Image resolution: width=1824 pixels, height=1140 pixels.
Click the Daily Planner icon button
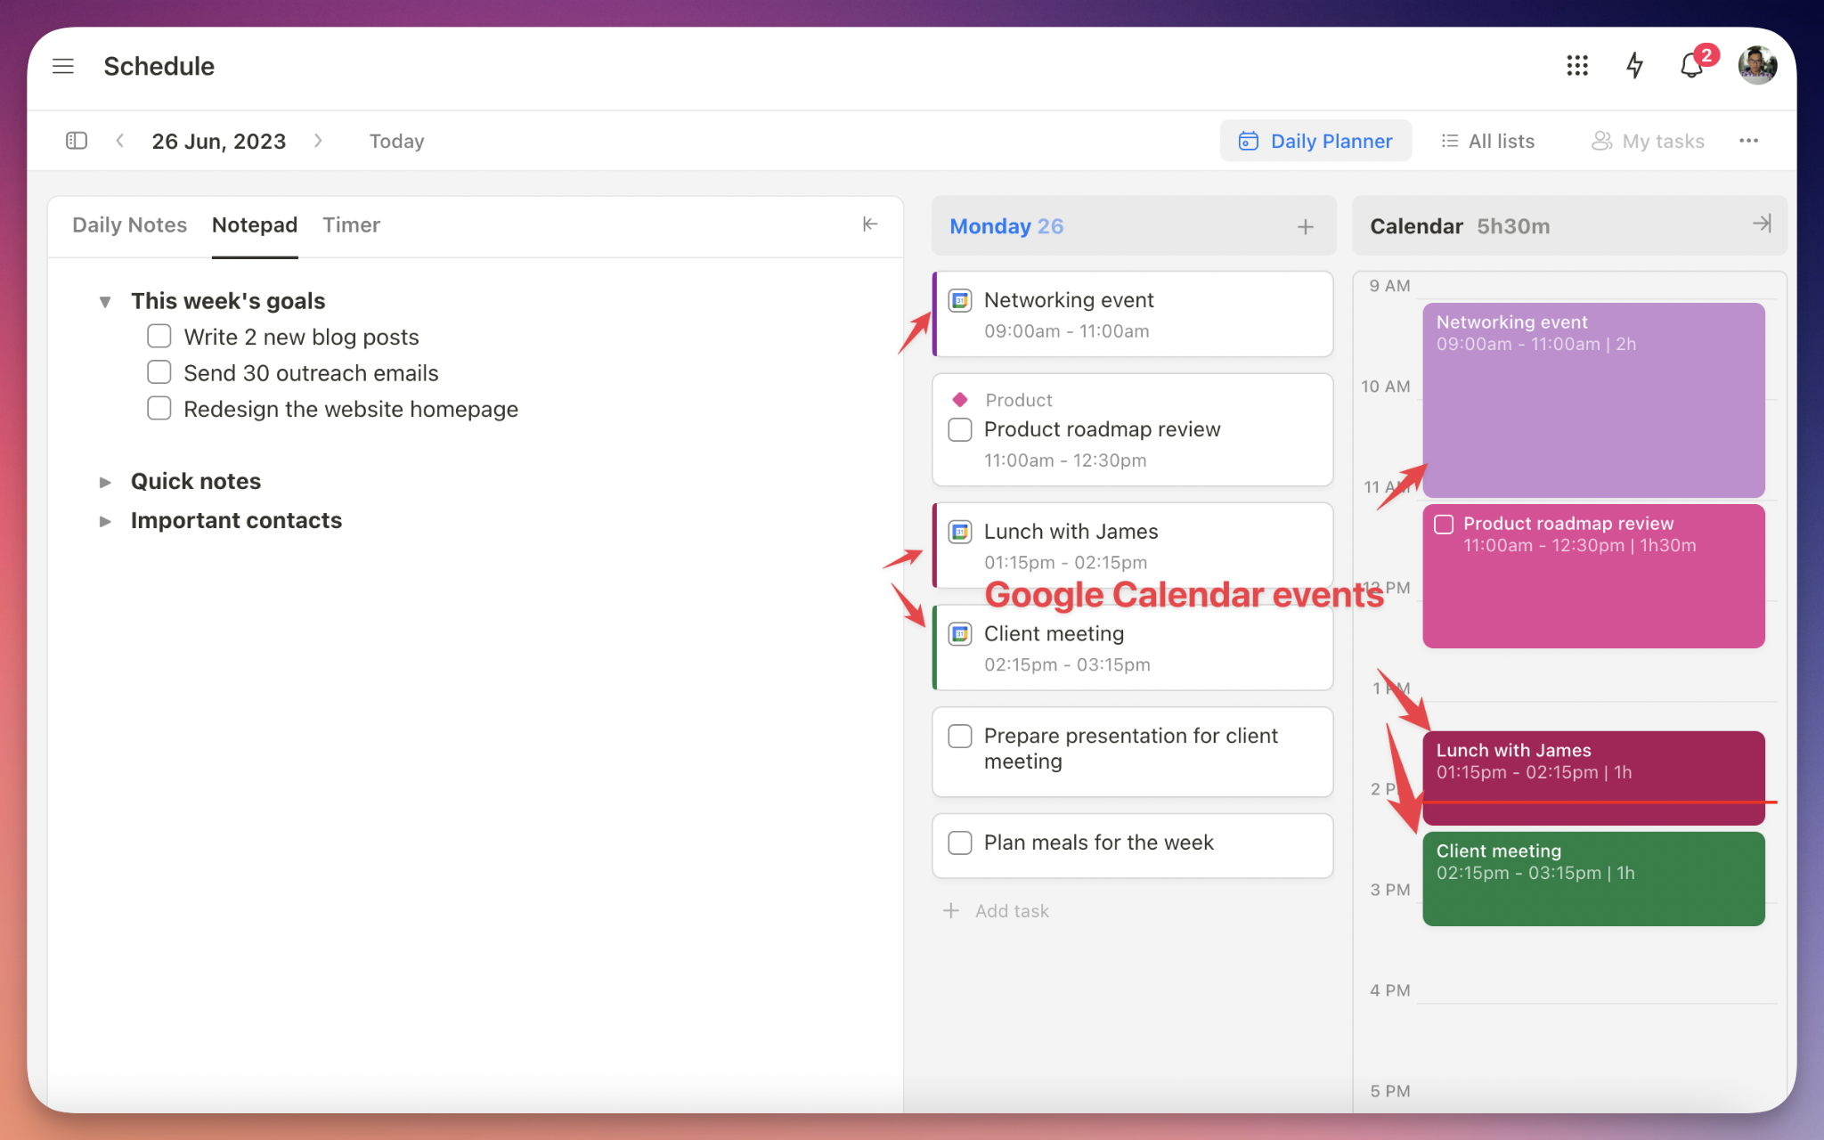1248,141
